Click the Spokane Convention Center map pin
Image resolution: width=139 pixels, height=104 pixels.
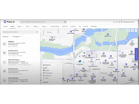[132, 41]
